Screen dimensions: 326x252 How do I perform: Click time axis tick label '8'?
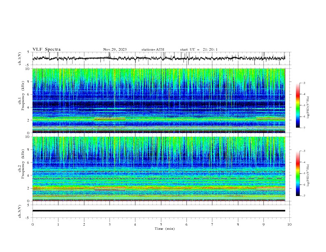pyautogui.click(x=238, y=224)
